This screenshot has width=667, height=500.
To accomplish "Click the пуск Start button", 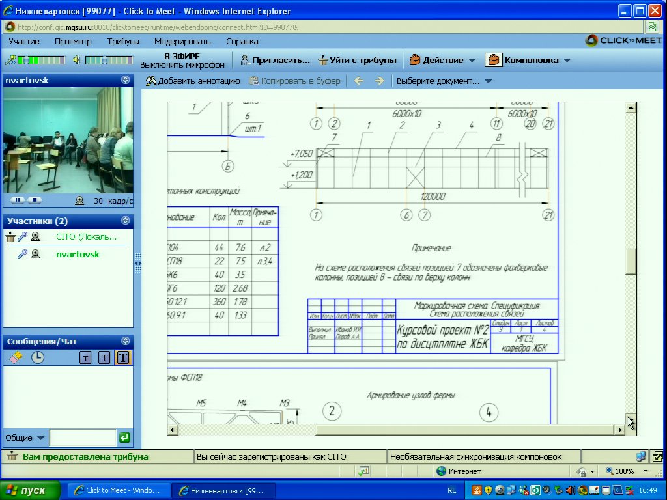I will (x=29, y=490).
